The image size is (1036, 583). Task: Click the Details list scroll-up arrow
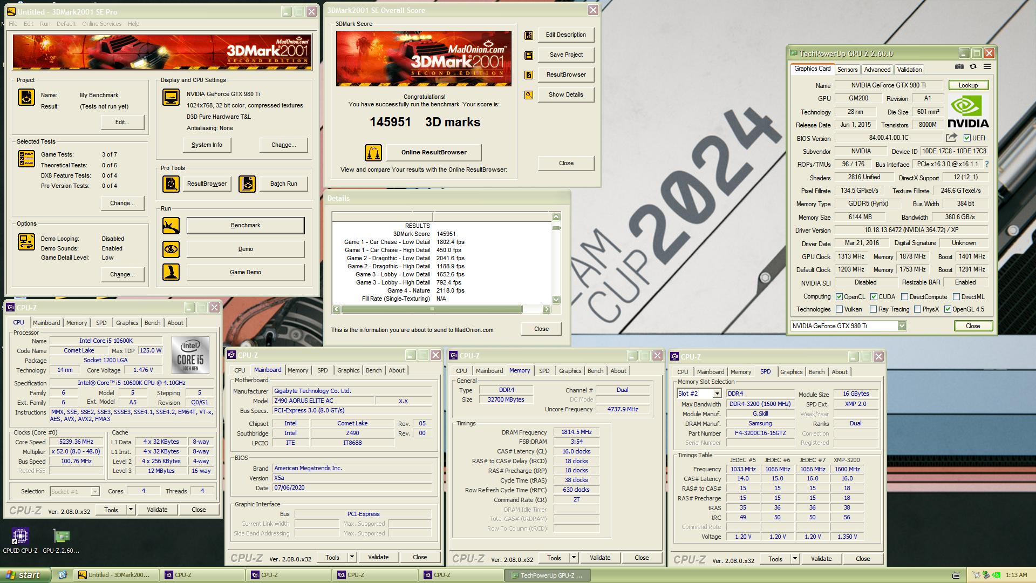click(556, 216)
